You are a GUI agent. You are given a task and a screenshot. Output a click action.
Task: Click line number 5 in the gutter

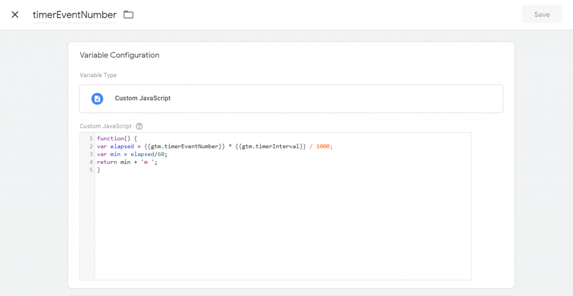click(91, 170)
